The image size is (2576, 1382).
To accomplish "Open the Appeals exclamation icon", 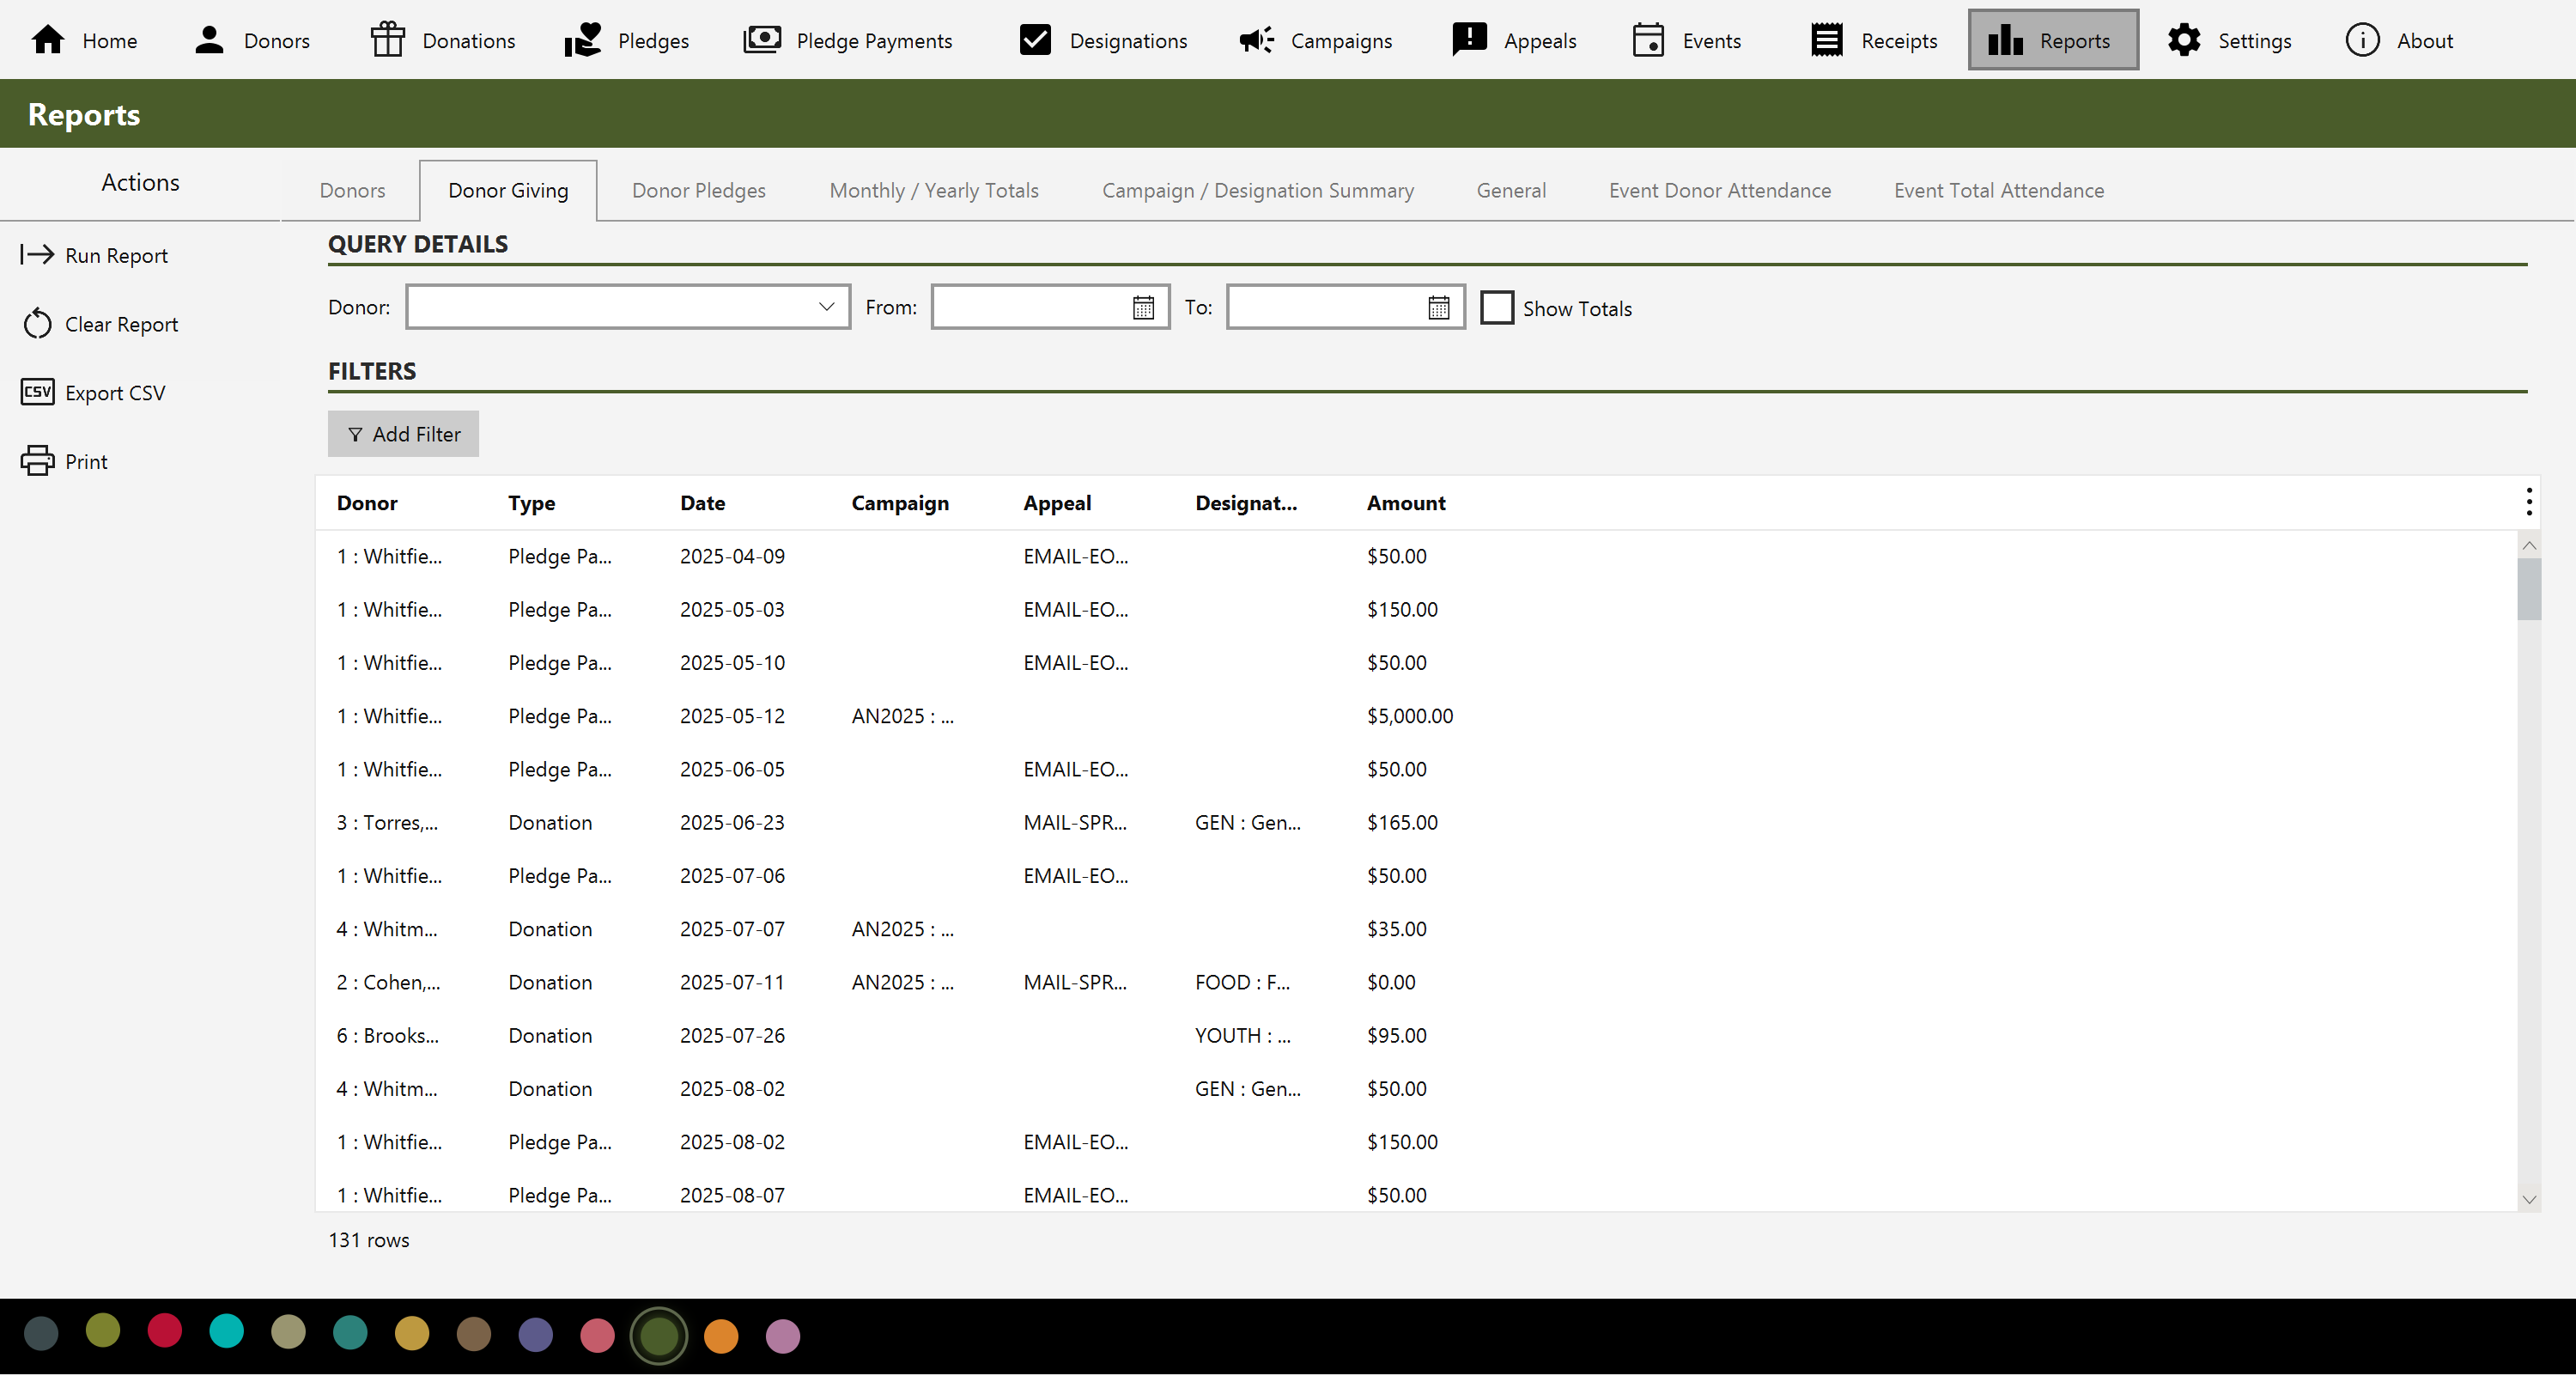I will click(x=1469, y=40).
